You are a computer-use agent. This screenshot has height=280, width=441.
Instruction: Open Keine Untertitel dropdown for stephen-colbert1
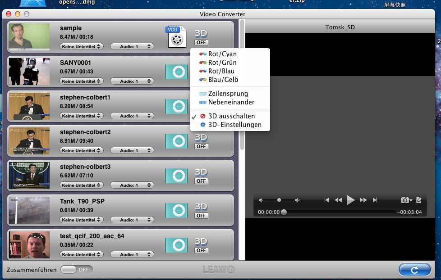[81, 116]
